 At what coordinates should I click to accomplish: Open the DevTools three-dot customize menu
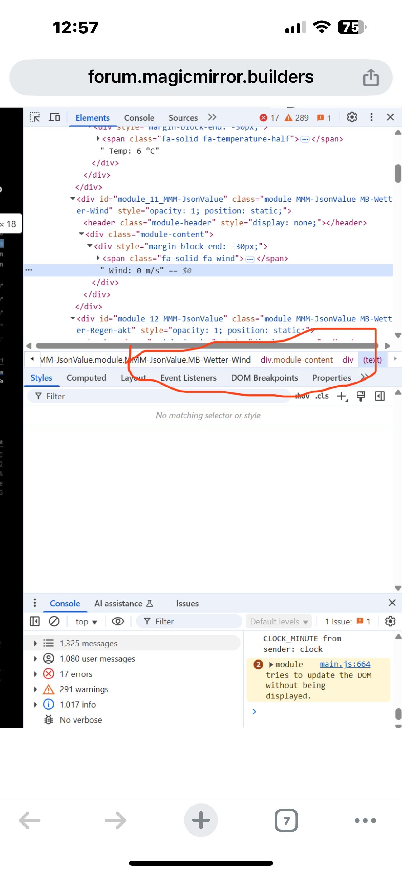coord(371,117)
